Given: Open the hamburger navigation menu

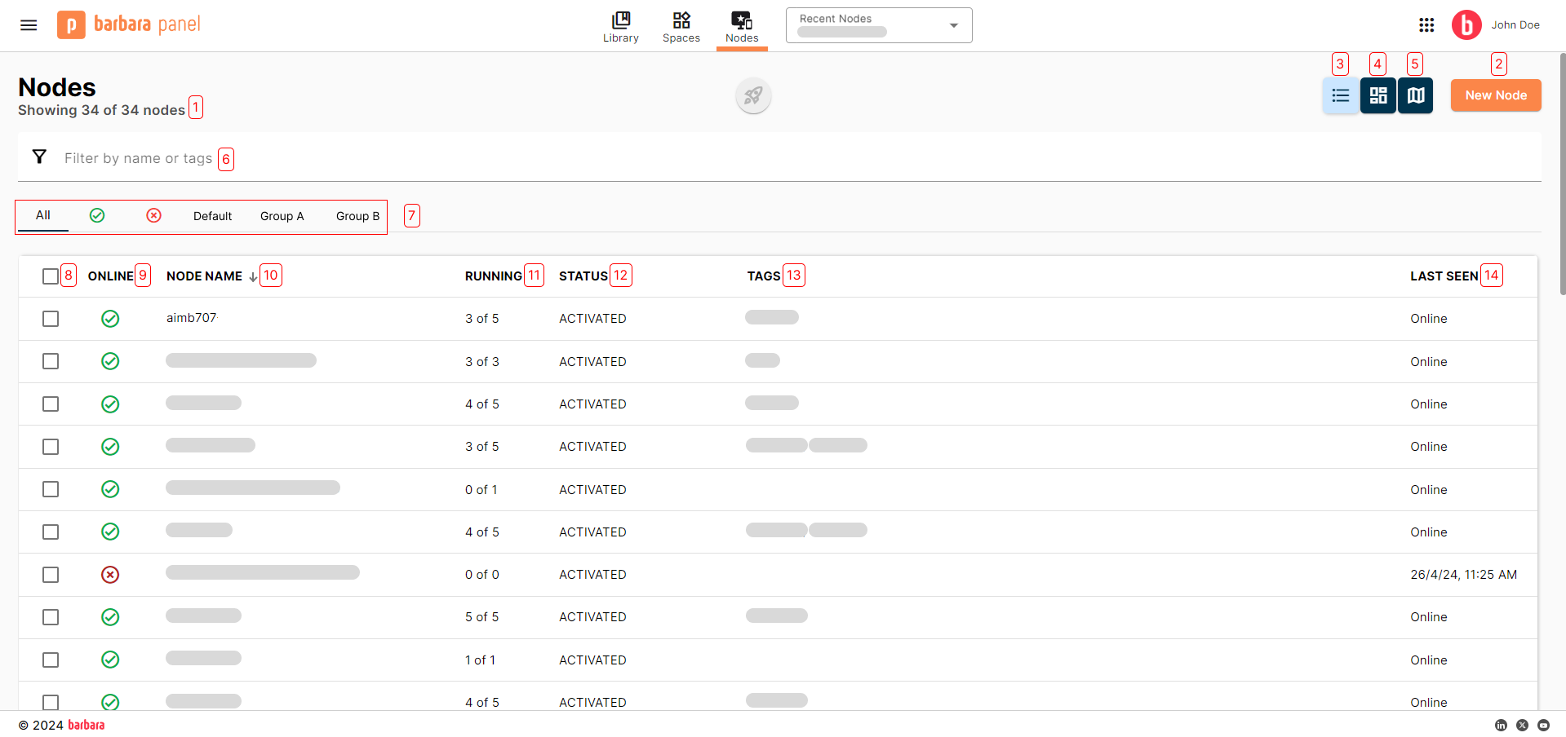Looking at the screenshot, I should pos(28,25).
